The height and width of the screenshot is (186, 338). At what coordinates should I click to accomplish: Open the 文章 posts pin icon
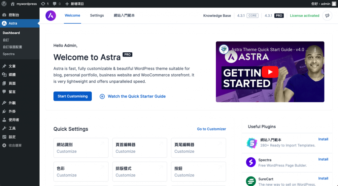click(x=4, y=66)
